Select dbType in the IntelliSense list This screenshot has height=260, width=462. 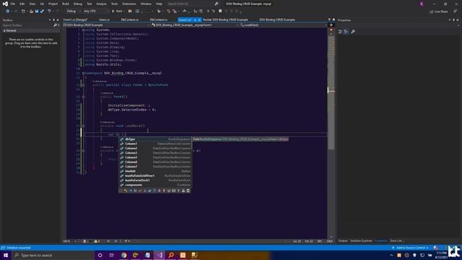(155, 139)
